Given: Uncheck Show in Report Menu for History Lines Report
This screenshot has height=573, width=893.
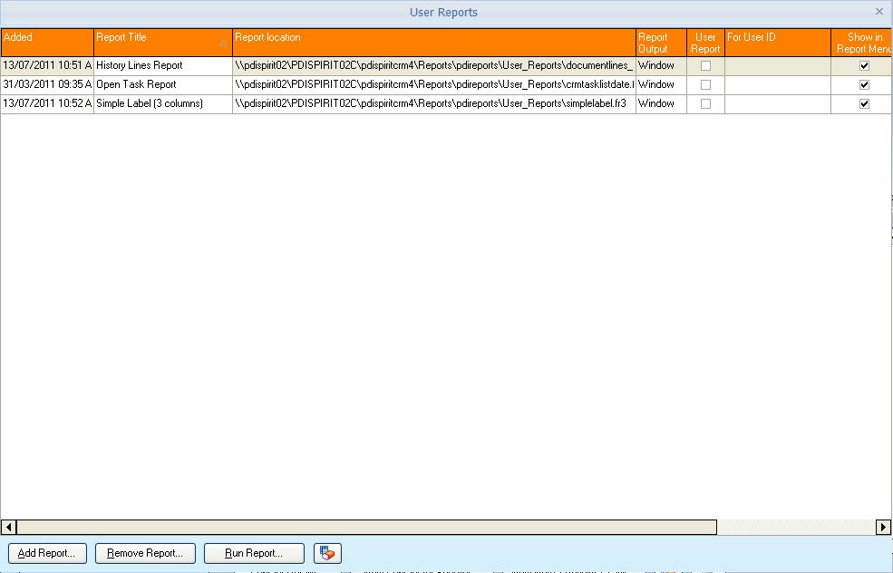Looking at the screenshot, I should pos(862,65).
